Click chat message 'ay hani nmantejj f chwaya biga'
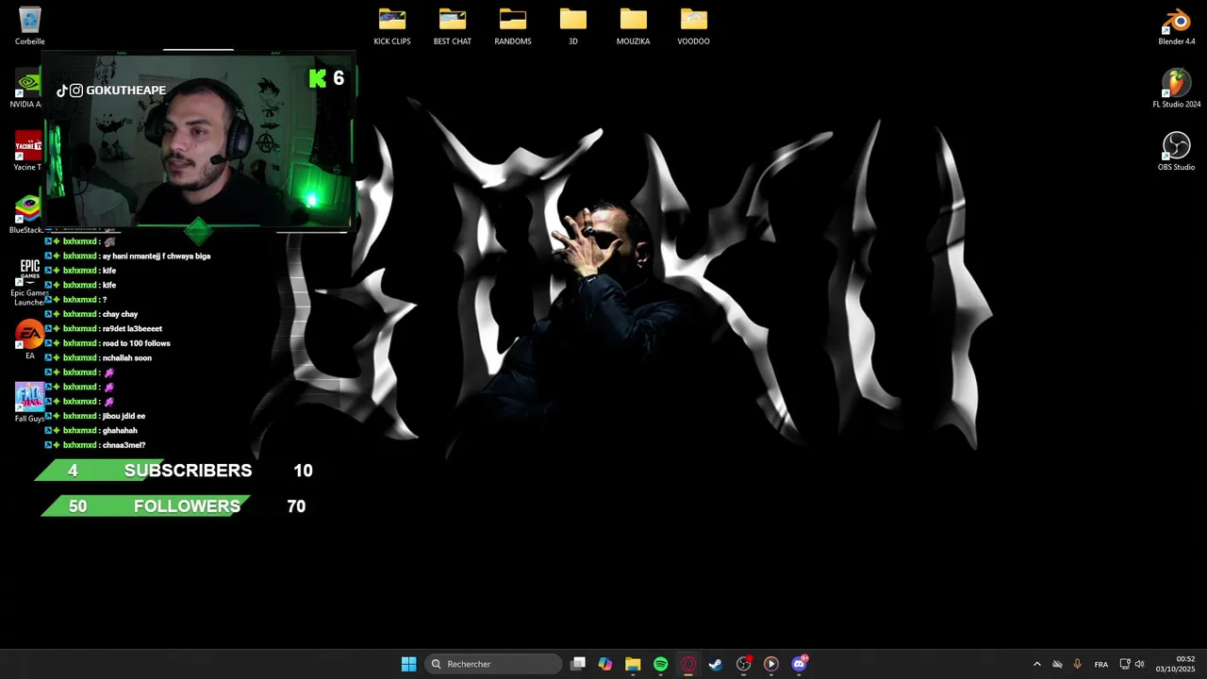Screen dimensions: 1207x679 click(157, 257)
